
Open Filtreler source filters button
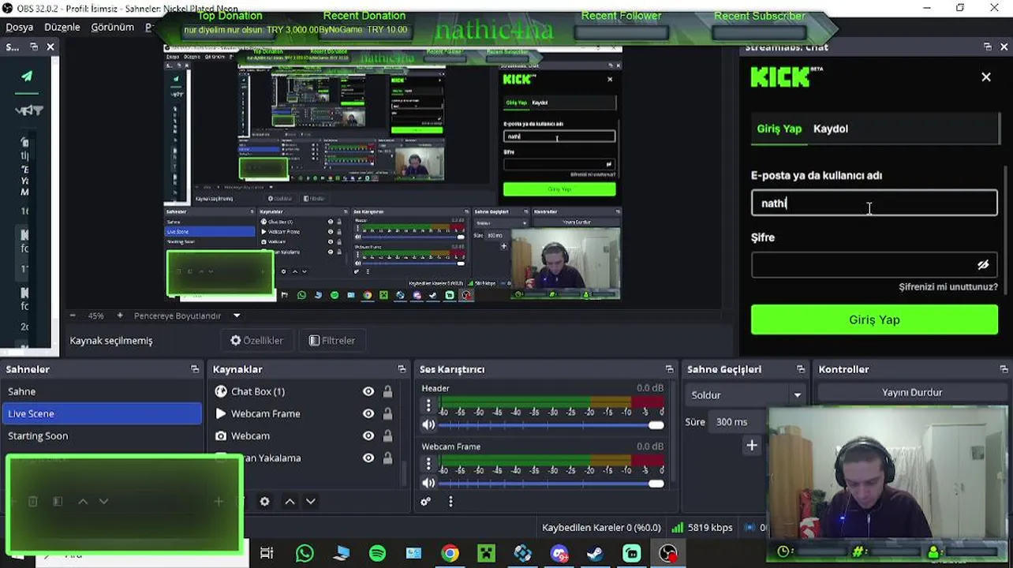[x=332, y=341]
